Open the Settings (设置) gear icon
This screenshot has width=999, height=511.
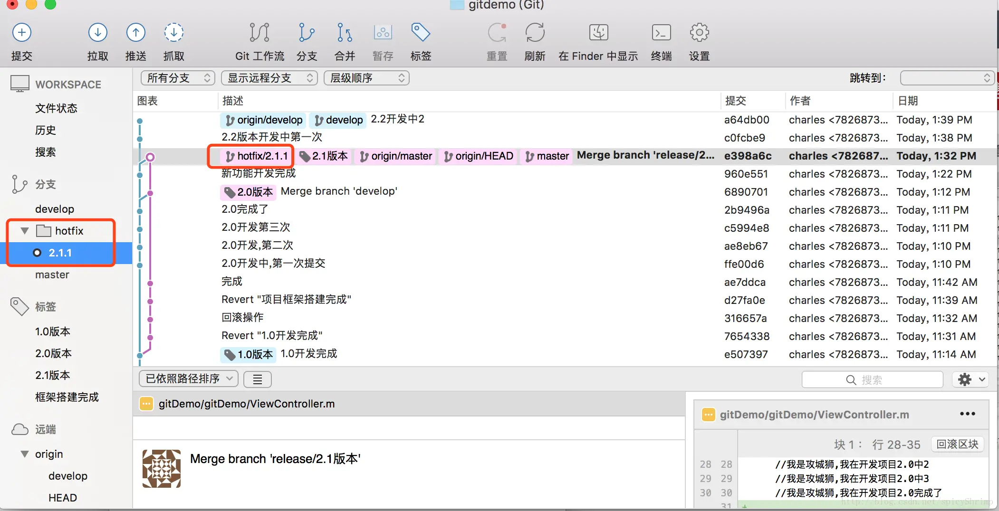699,33
